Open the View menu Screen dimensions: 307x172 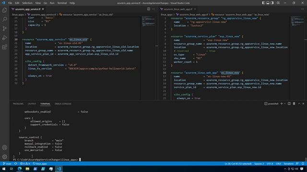coord(38,3)
